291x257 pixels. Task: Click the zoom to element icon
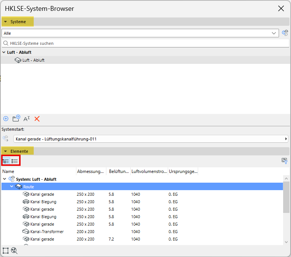pyautogui.click(x=14, y=251)
